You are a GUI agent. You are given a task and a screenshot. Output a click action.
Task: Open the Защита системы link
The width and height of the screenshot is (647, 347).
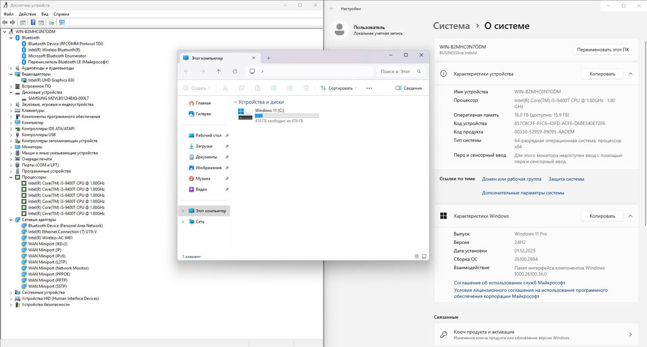(566, 179)
